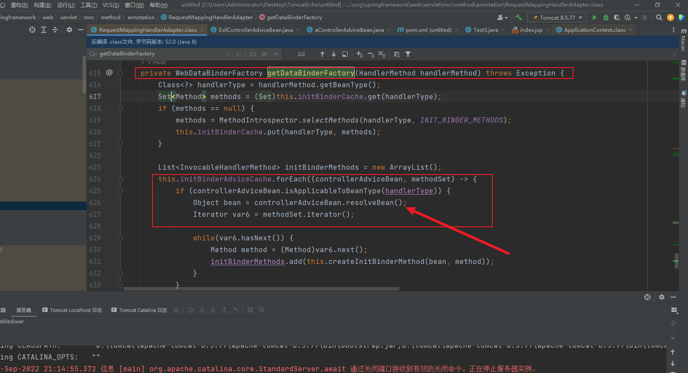This screenshot has width=688, height=373.
Task: Select the 服务器 tab
Action: click(x=24, y=310)
